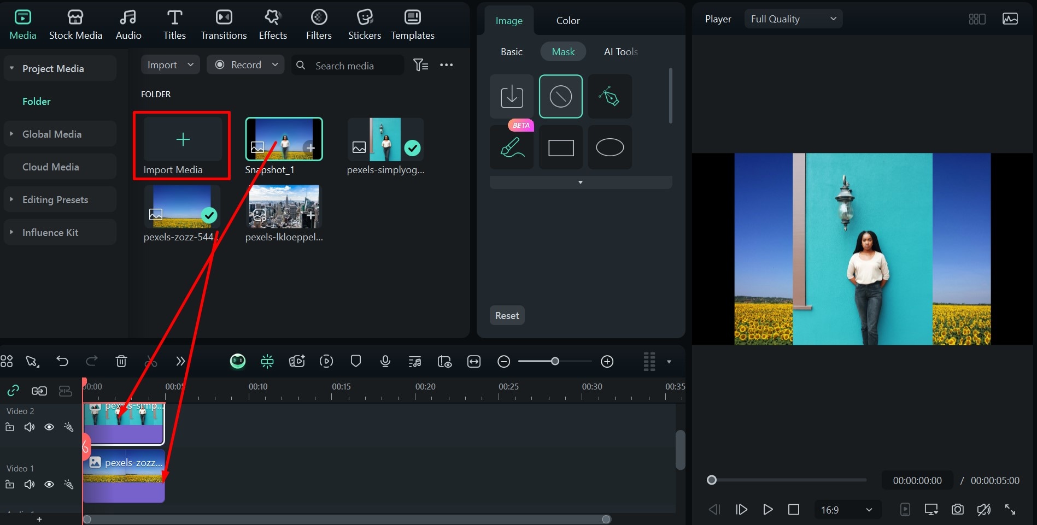Viewport: 1037px width, 525px height.
Task: Mute the Video 1 track
Action: click(30, 485)
